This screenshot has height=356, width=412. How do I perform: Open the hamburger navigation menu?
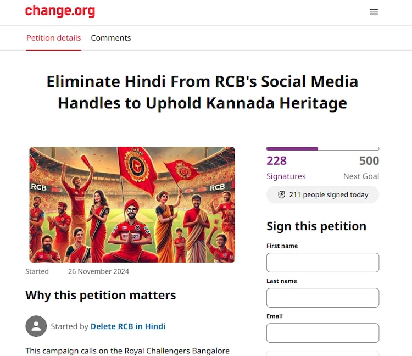(374, 12)
